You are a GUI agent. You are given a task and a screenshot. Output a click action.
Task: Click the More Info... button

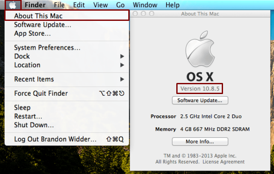(x=200, y=141)
